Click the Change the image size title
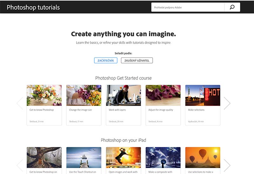 (x=80, y=110)
